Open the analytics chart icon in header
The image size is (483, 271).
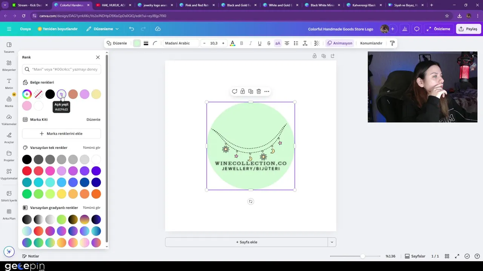[x=405, y=29]
